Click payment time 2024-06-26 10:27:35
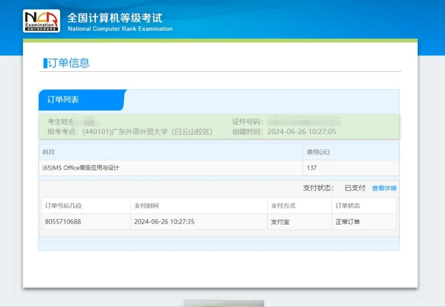This screenshot has width=445, height=307. (x=164, y=222)
